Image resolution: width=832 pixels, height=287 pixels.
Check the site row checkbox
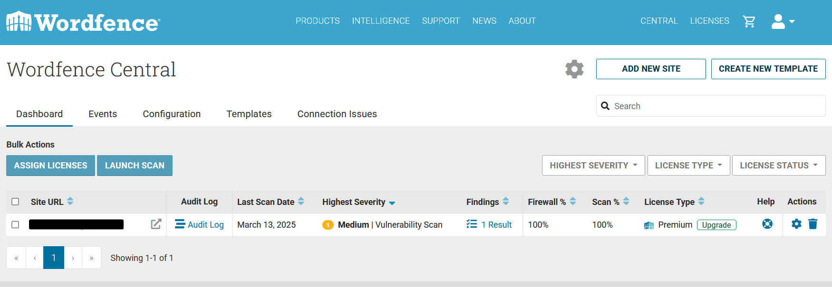pyautogui.click(x=15, y=224)
